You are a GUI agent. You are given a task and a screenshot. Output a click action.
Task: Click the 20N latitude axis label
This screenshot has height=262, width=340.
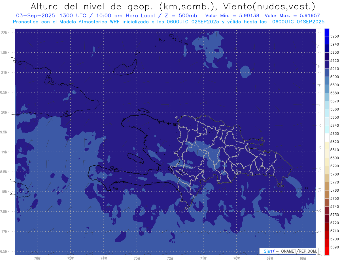[4, 112]
